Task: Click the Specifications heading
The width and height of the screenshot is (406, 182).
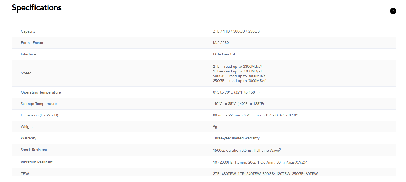Action: (x=37, y=8)
